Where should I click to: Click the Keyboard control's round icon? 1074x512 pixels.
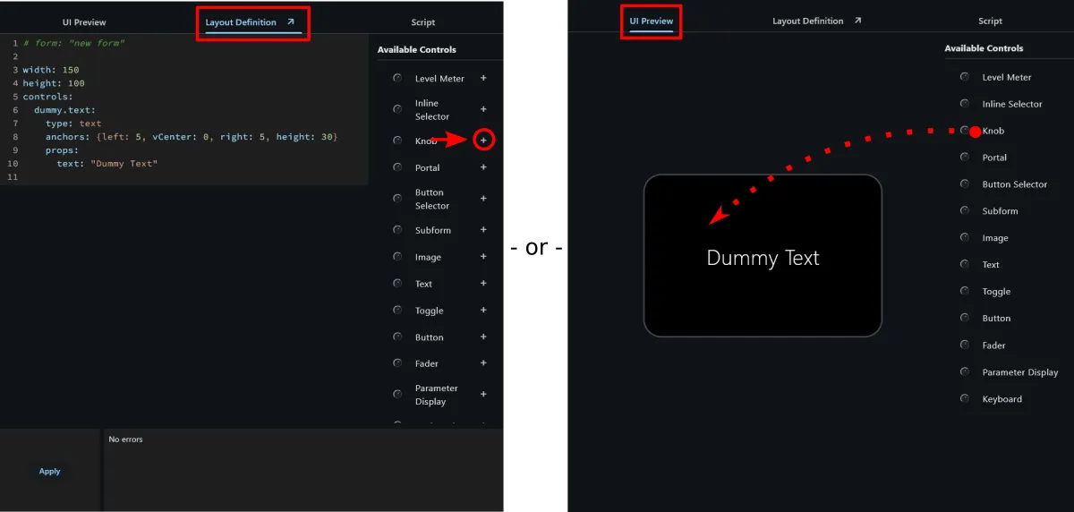965,399
